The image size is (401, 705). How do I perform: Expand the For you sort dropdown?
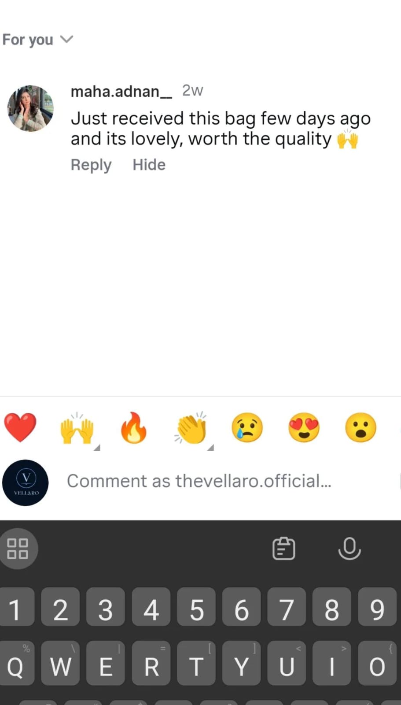37,40
